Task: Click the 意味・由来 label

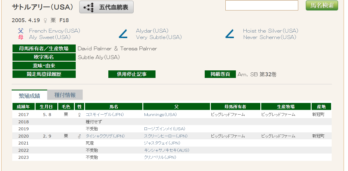Action: [44, 65]
